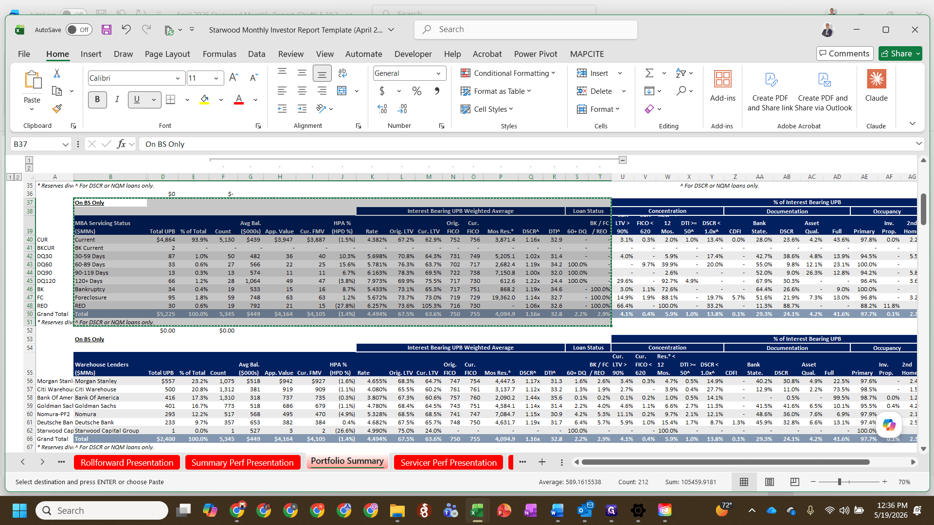Open File Explorer from taskbar
This screenshot has width=934, height=525.
(397, 510)
